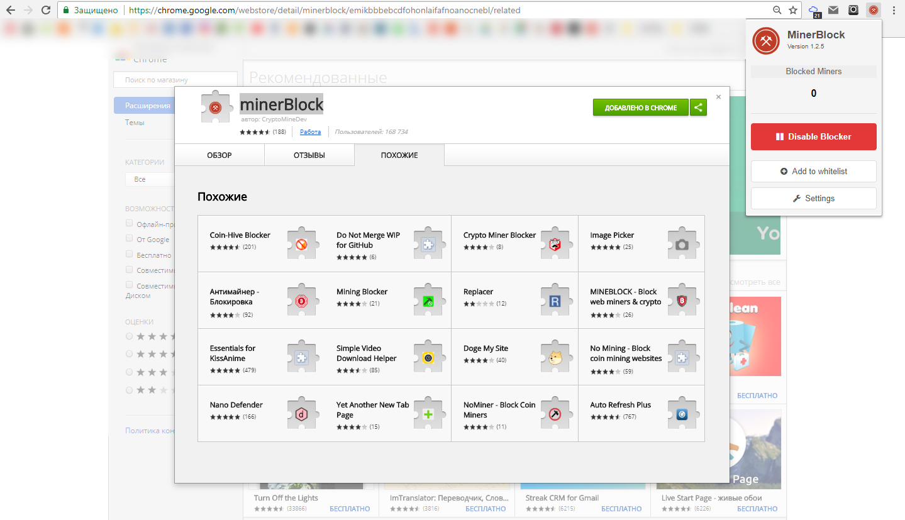The width and height of the screenshot is (905, 520).
Task: Close the minerBlock details dialog
Action: (718, 97)
